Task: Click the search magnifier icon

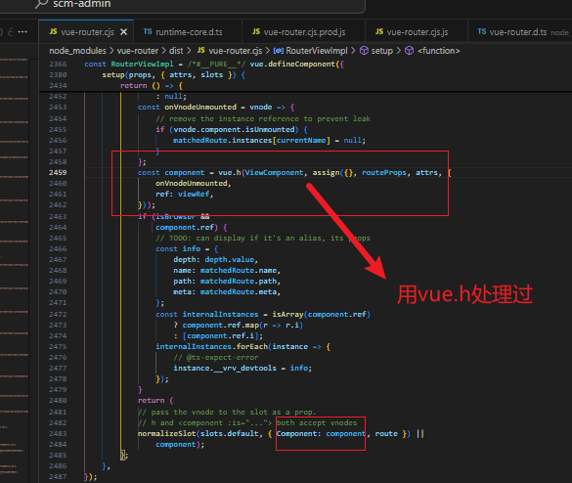Action: coord(42,4)
